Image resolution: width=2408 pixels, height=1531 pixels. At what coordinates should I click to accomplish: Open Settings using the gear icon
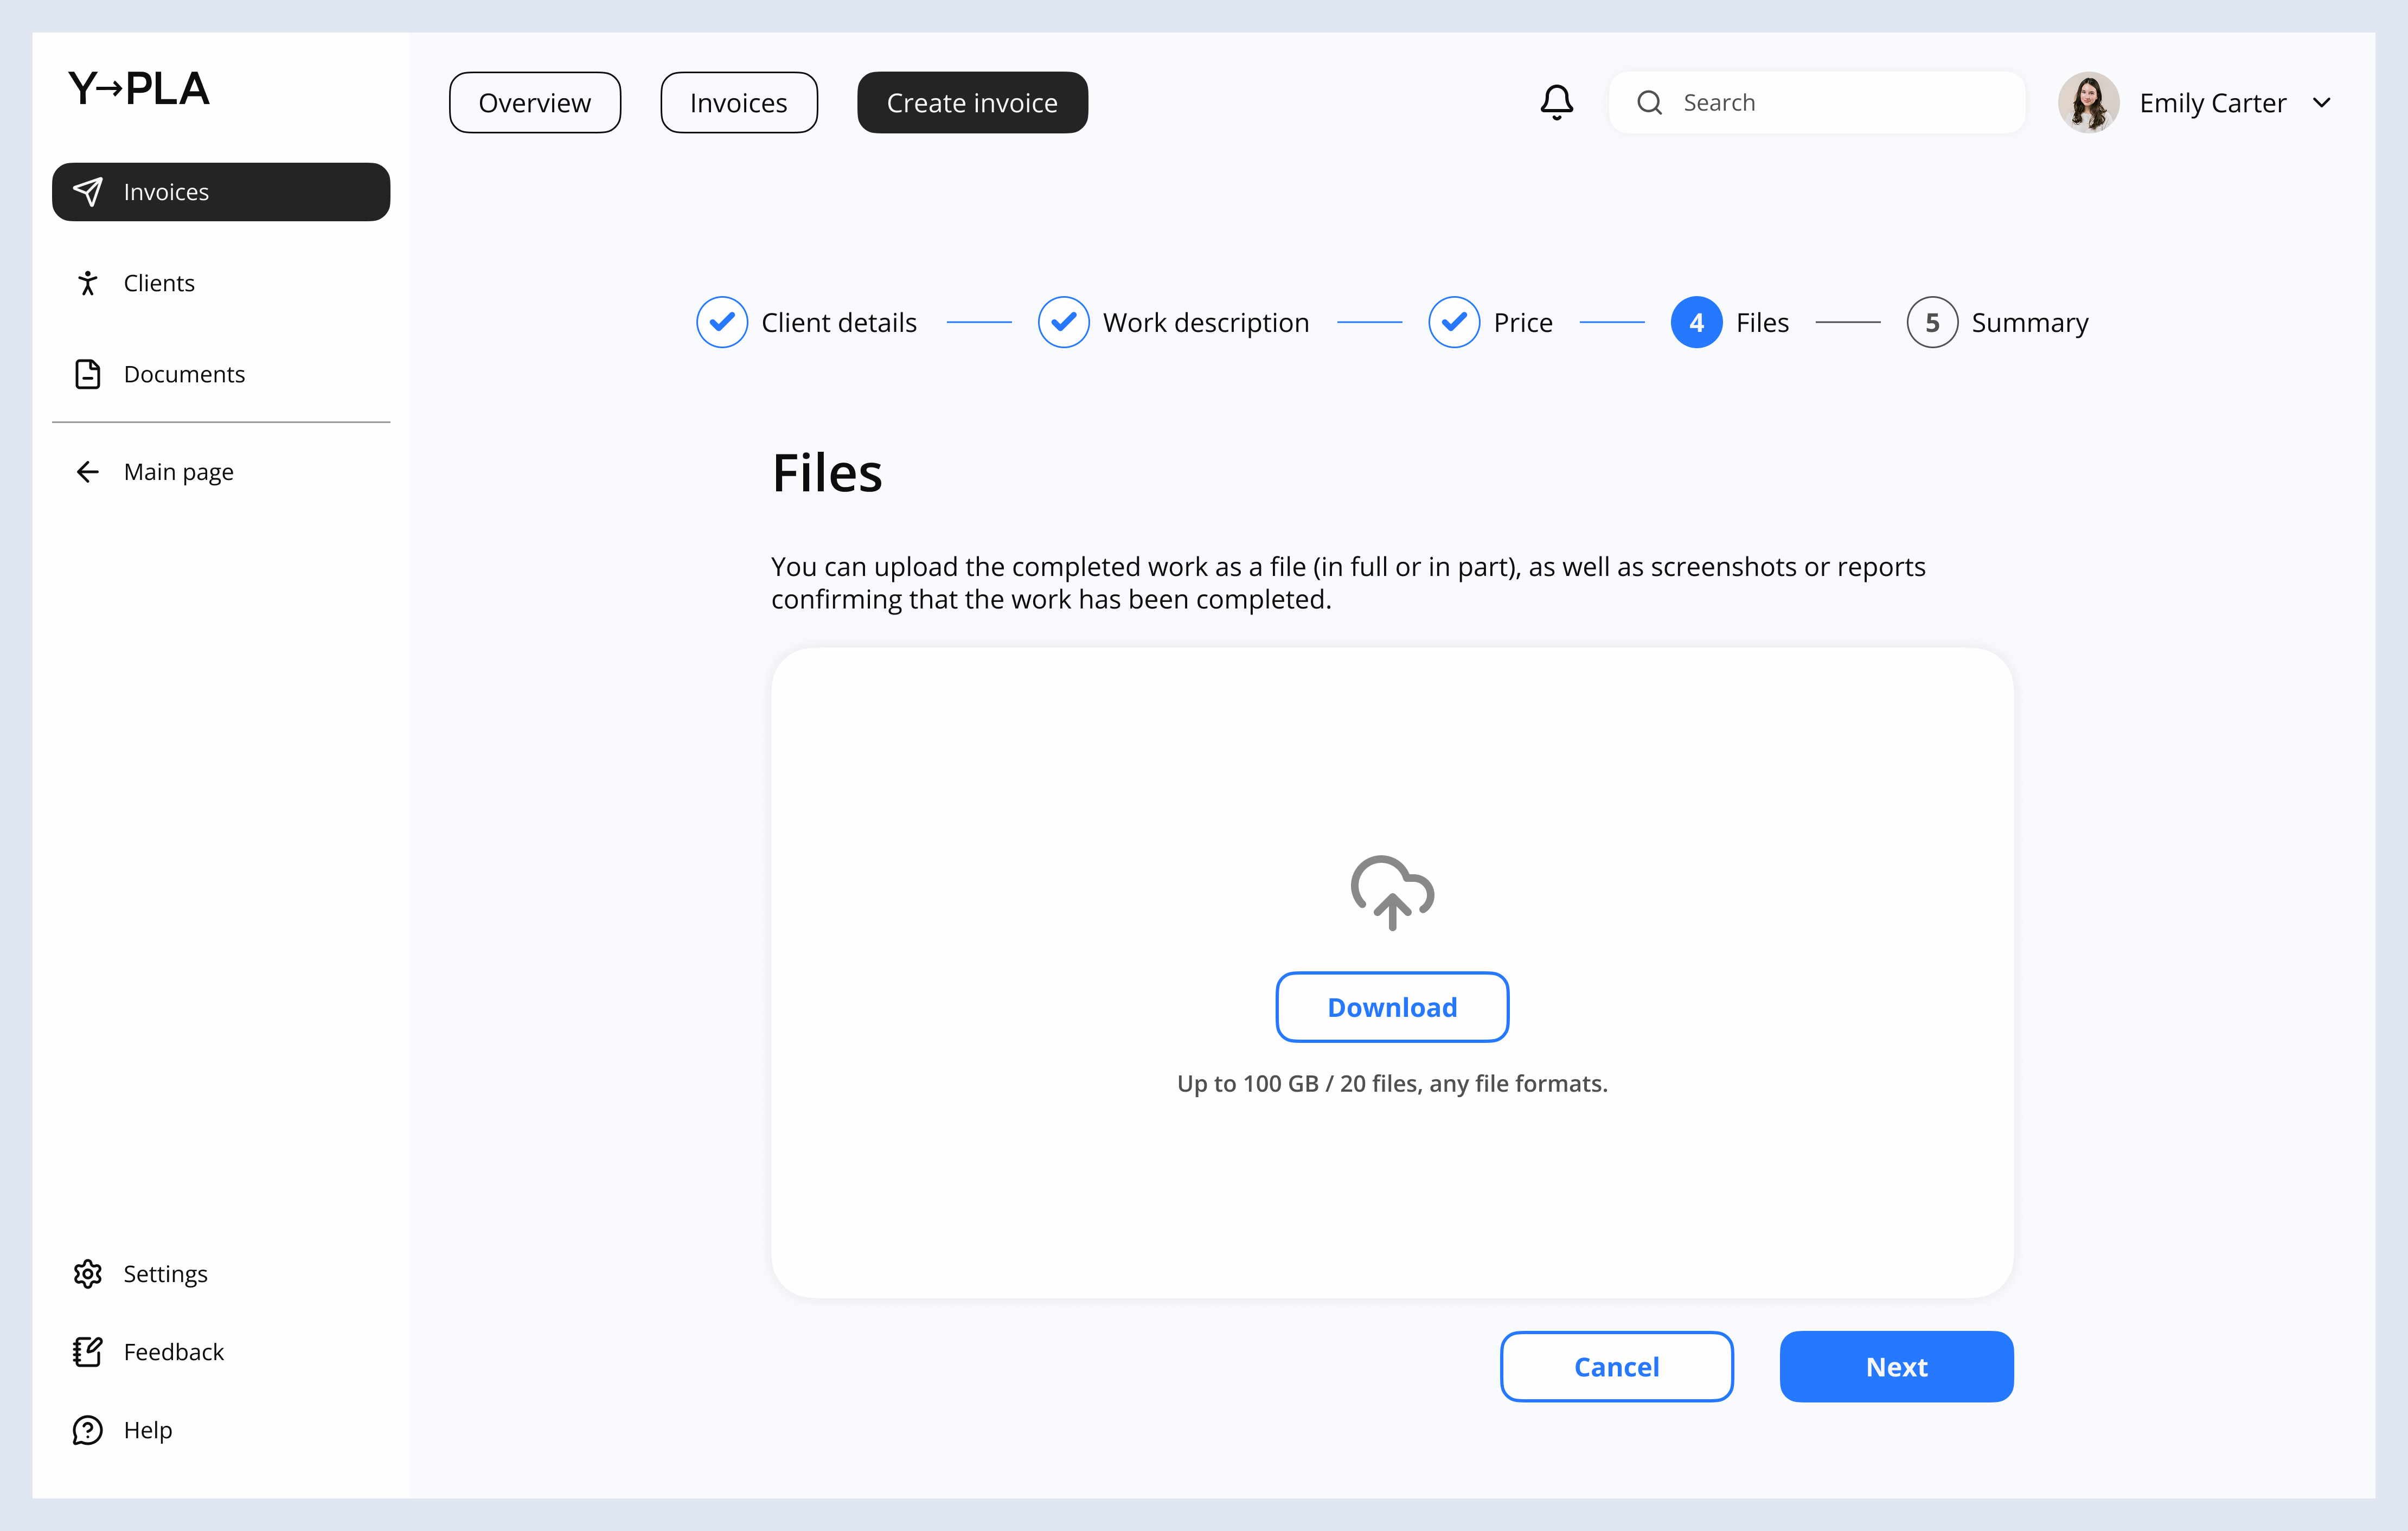pyautogui.click(x=88, y=1273)
